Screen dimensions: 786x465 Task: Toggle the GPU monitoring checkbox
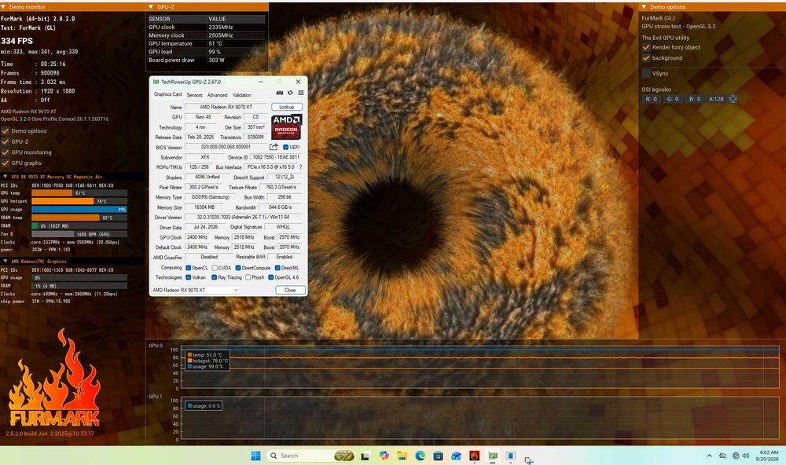6,152
